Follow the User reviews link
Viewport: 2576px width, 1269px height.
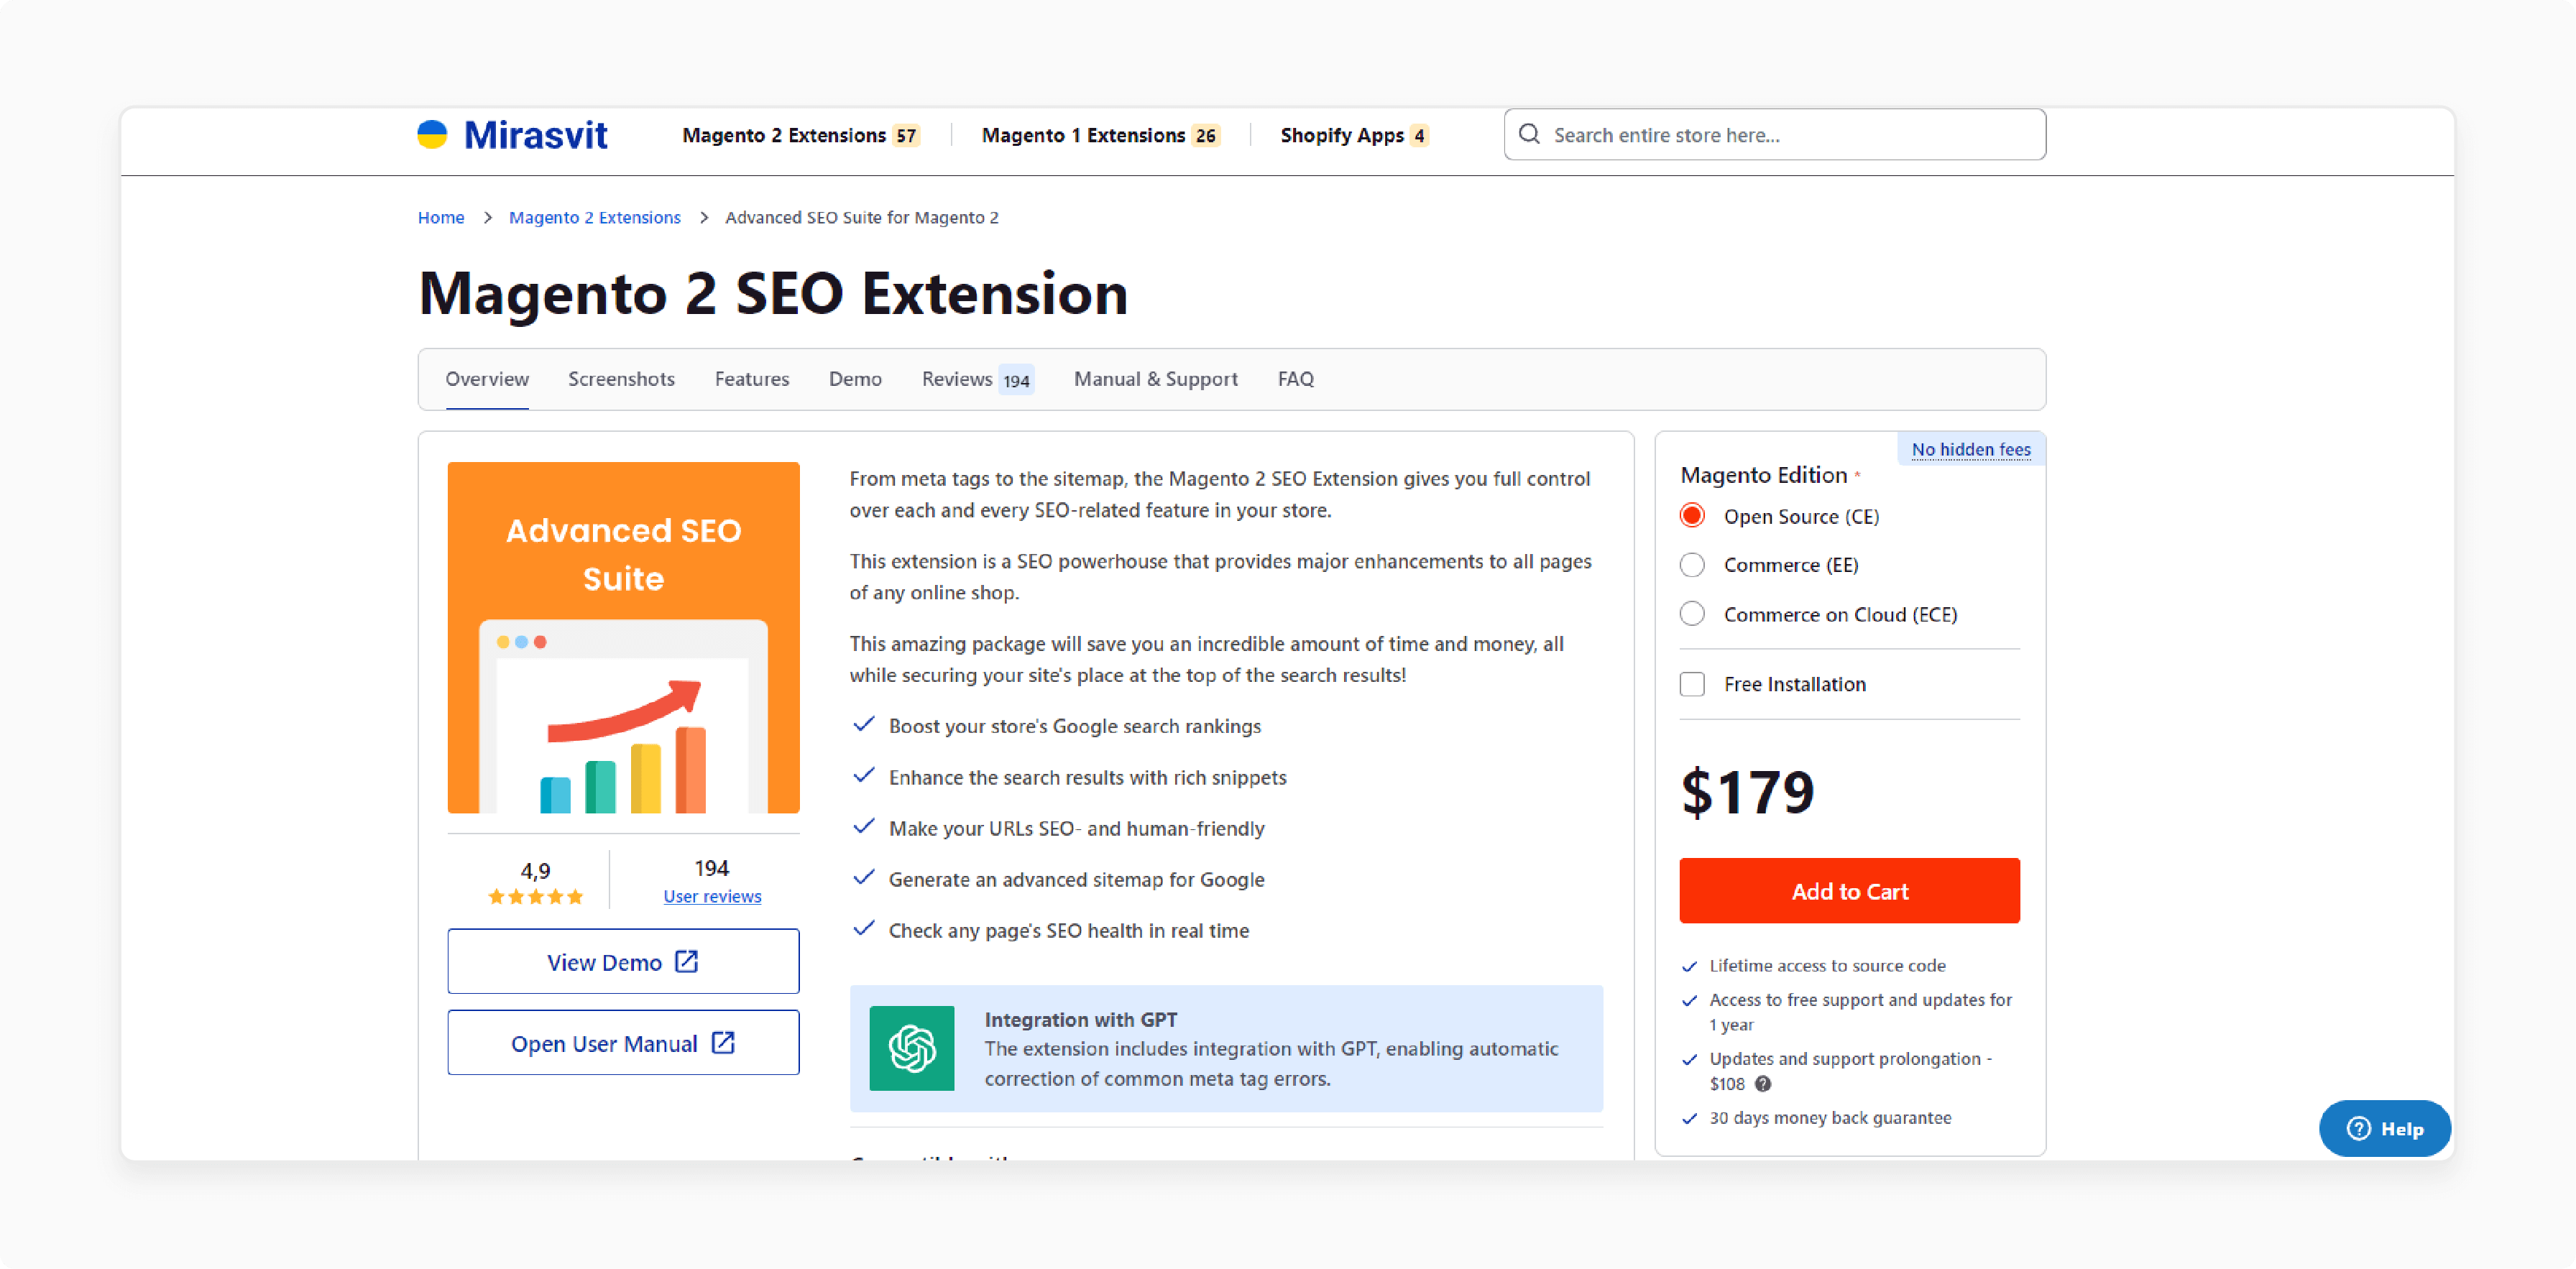712,896
